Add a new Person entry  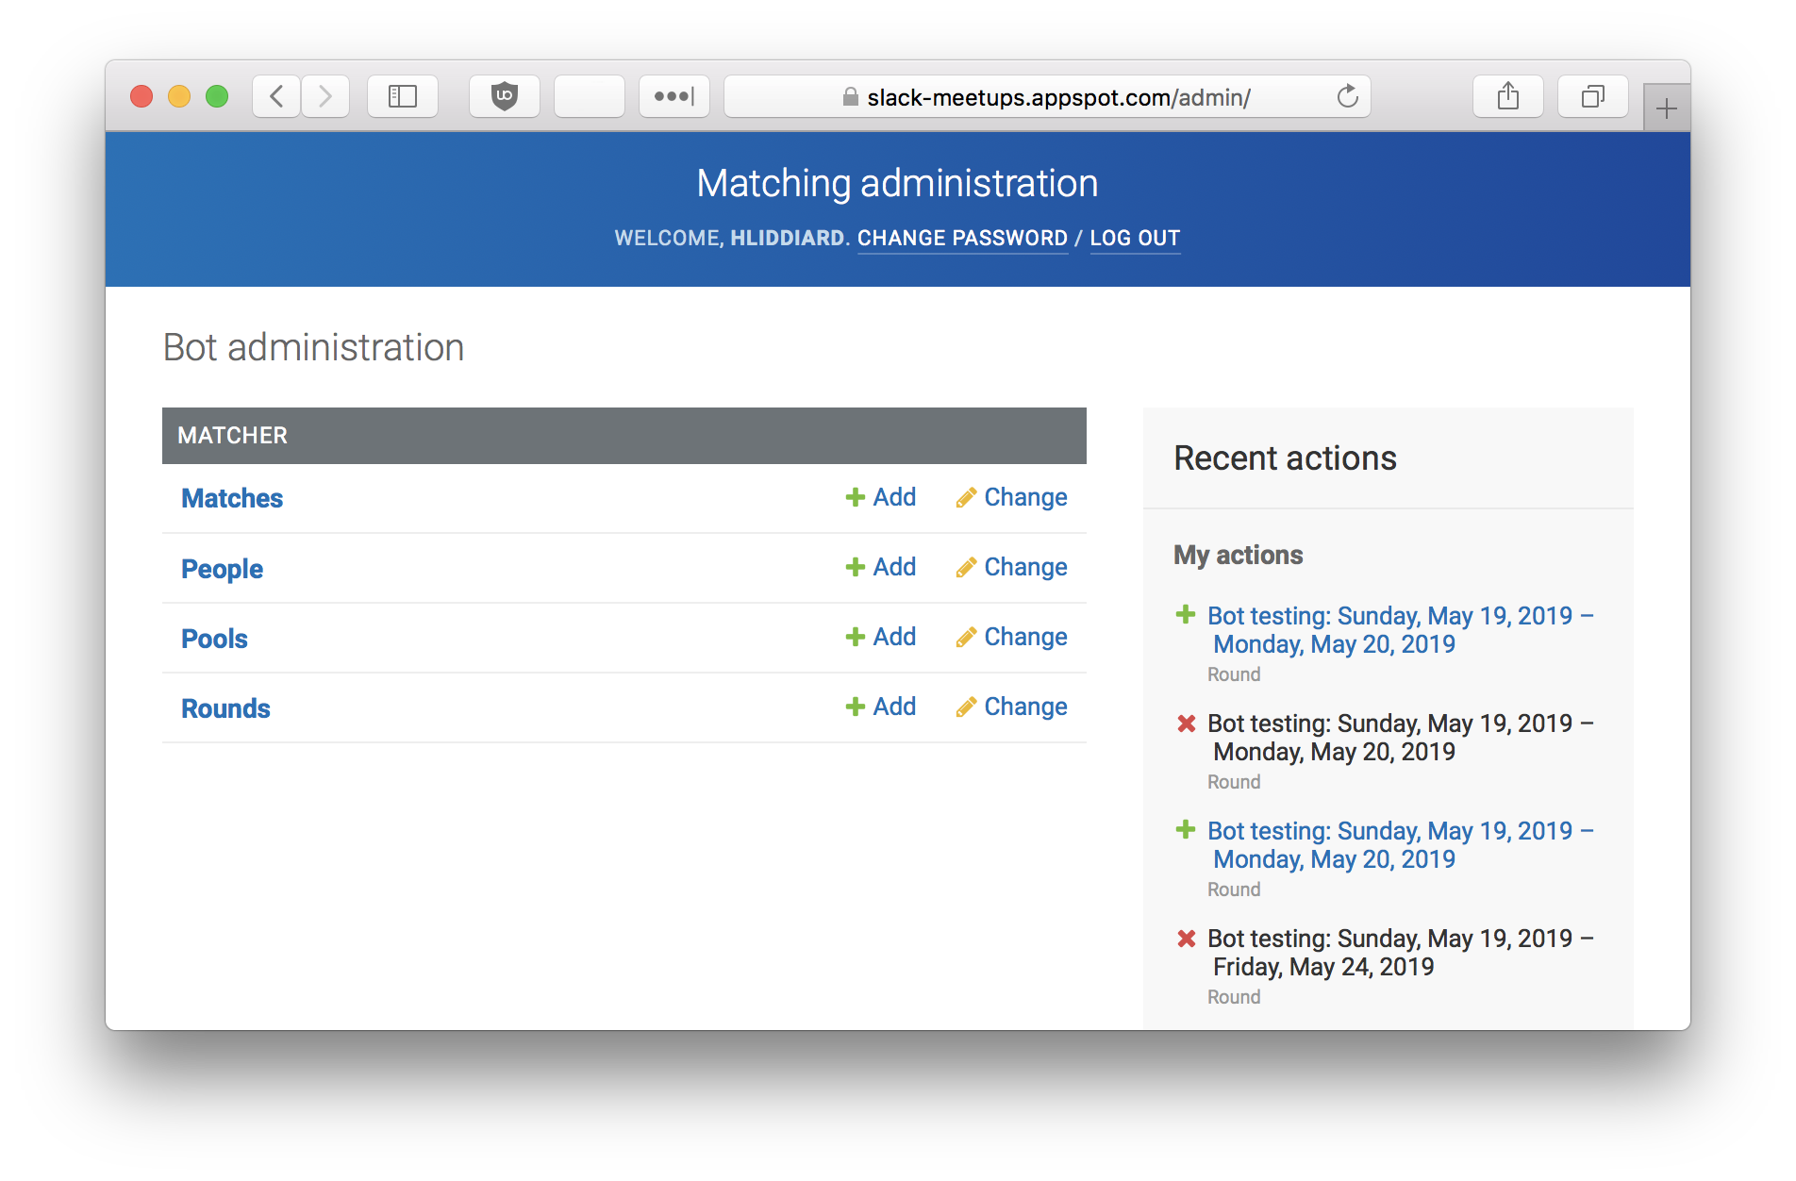coord(881,567)
